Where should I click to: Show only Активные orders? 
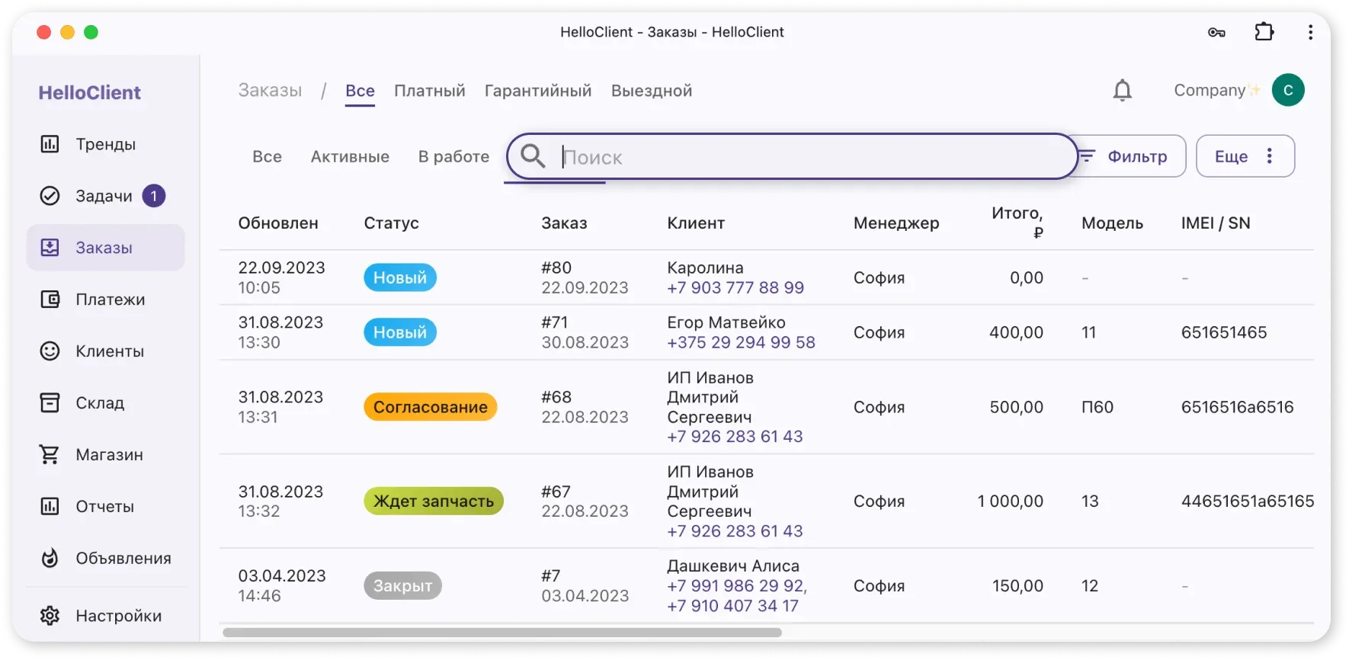(x=350, y=156)
